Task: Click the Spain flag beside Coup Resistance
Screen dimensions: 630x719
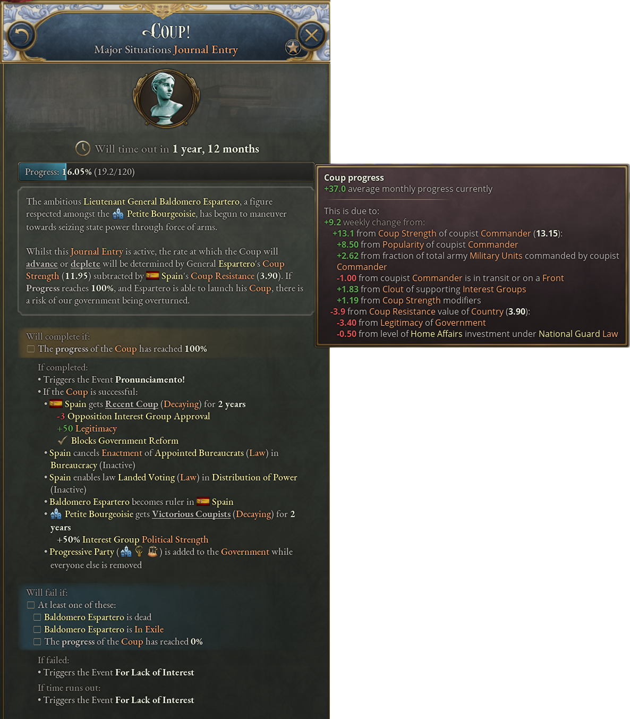Action: pyautogui.click(x=153, y=276)
